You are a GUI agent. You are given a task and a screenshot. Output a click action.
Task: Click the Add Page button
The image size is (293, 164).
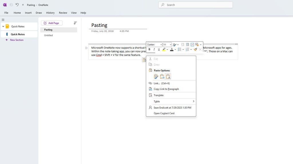click(x=52, y=23)
